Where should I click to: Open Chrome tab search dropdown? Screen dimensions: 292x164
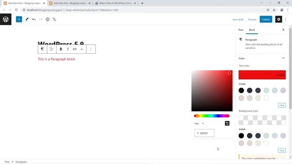261,3
